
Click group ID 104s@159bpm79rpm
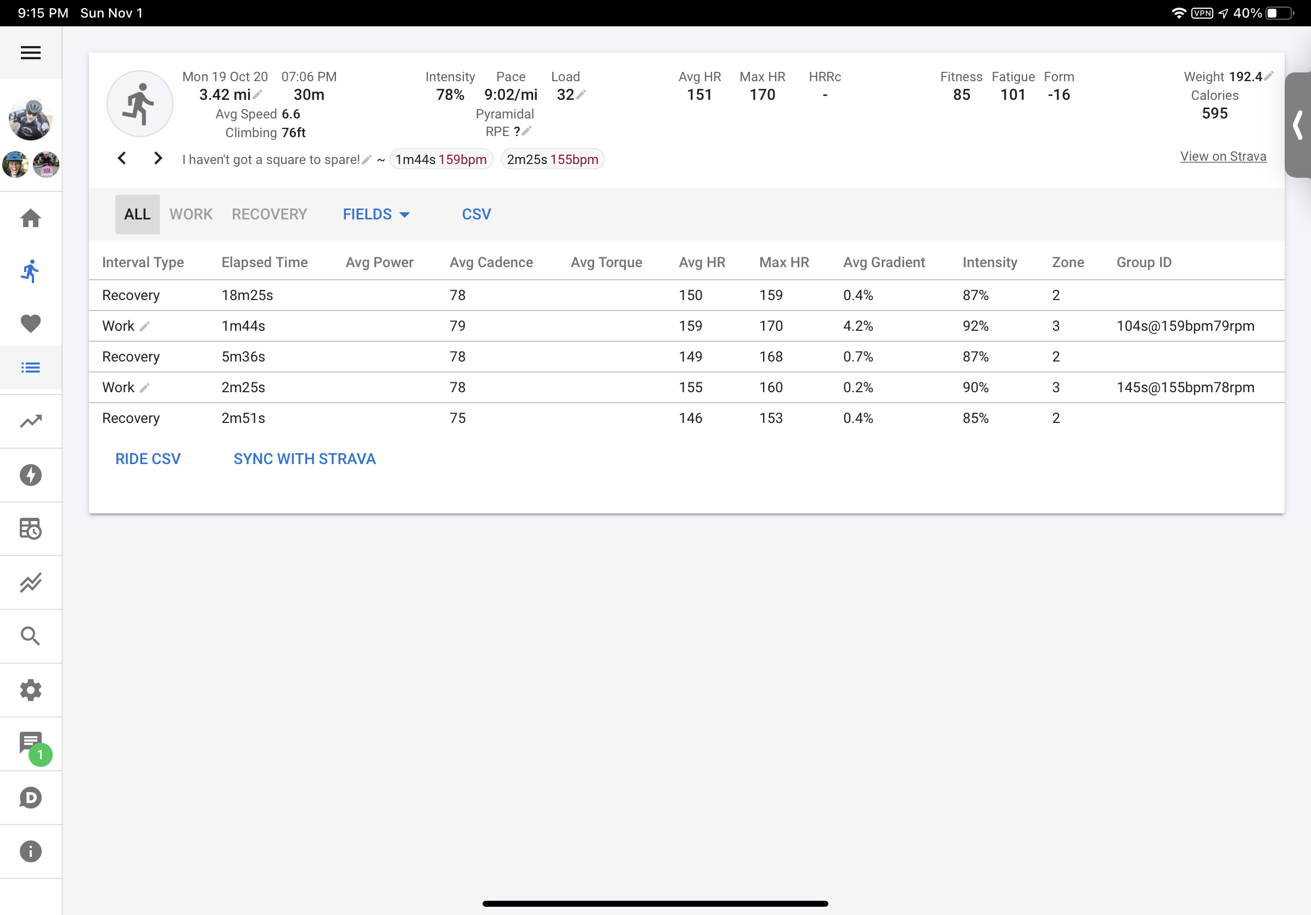tap(1185, 326)
